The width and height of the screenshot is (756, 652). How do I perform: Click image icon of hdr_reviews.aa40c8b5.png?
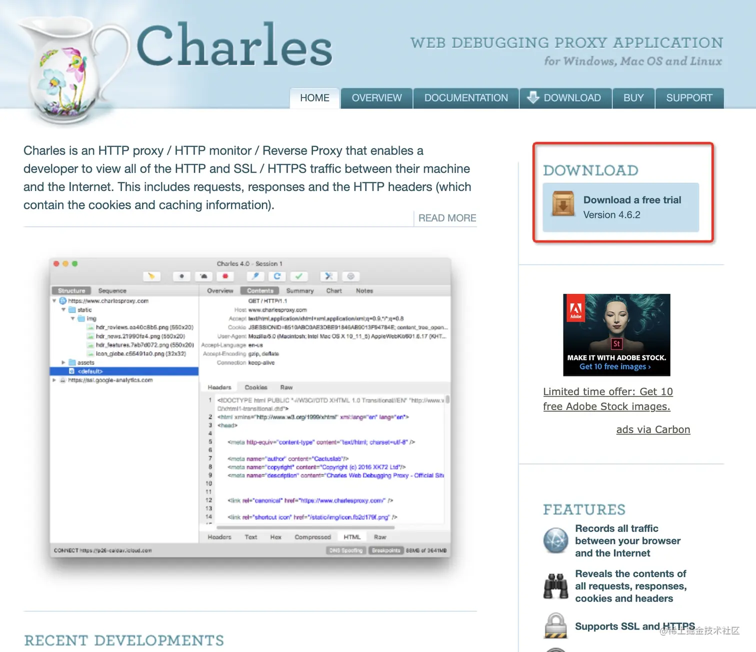(90, 327)
